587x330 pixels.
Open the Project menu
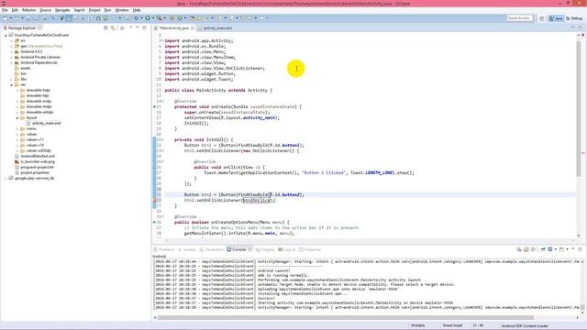tap(94, 10)
